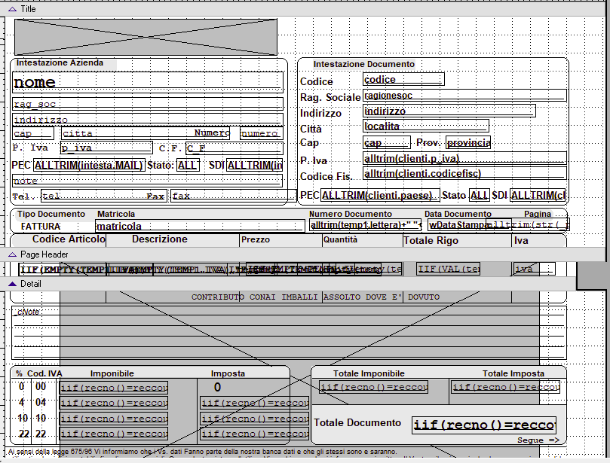Select the 'tel' field
Screen dimensions: 610x463
104,196
